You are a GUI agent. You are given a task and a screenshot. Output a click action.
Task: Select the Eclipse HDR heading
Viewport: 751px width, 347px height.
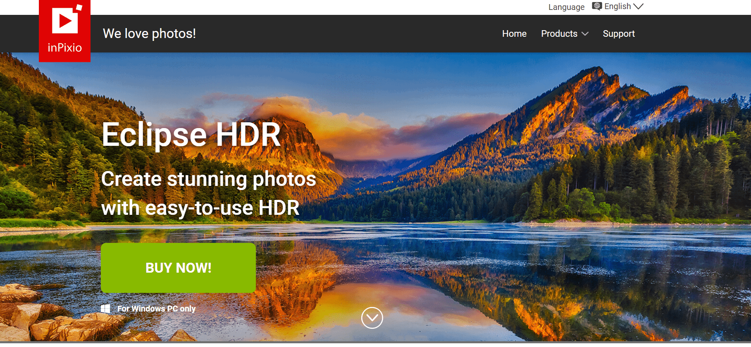pos(191,135)
